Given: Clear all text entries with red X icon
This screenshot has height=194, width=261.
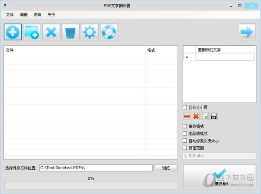Looking at the screenshot, I should (196, 116).
